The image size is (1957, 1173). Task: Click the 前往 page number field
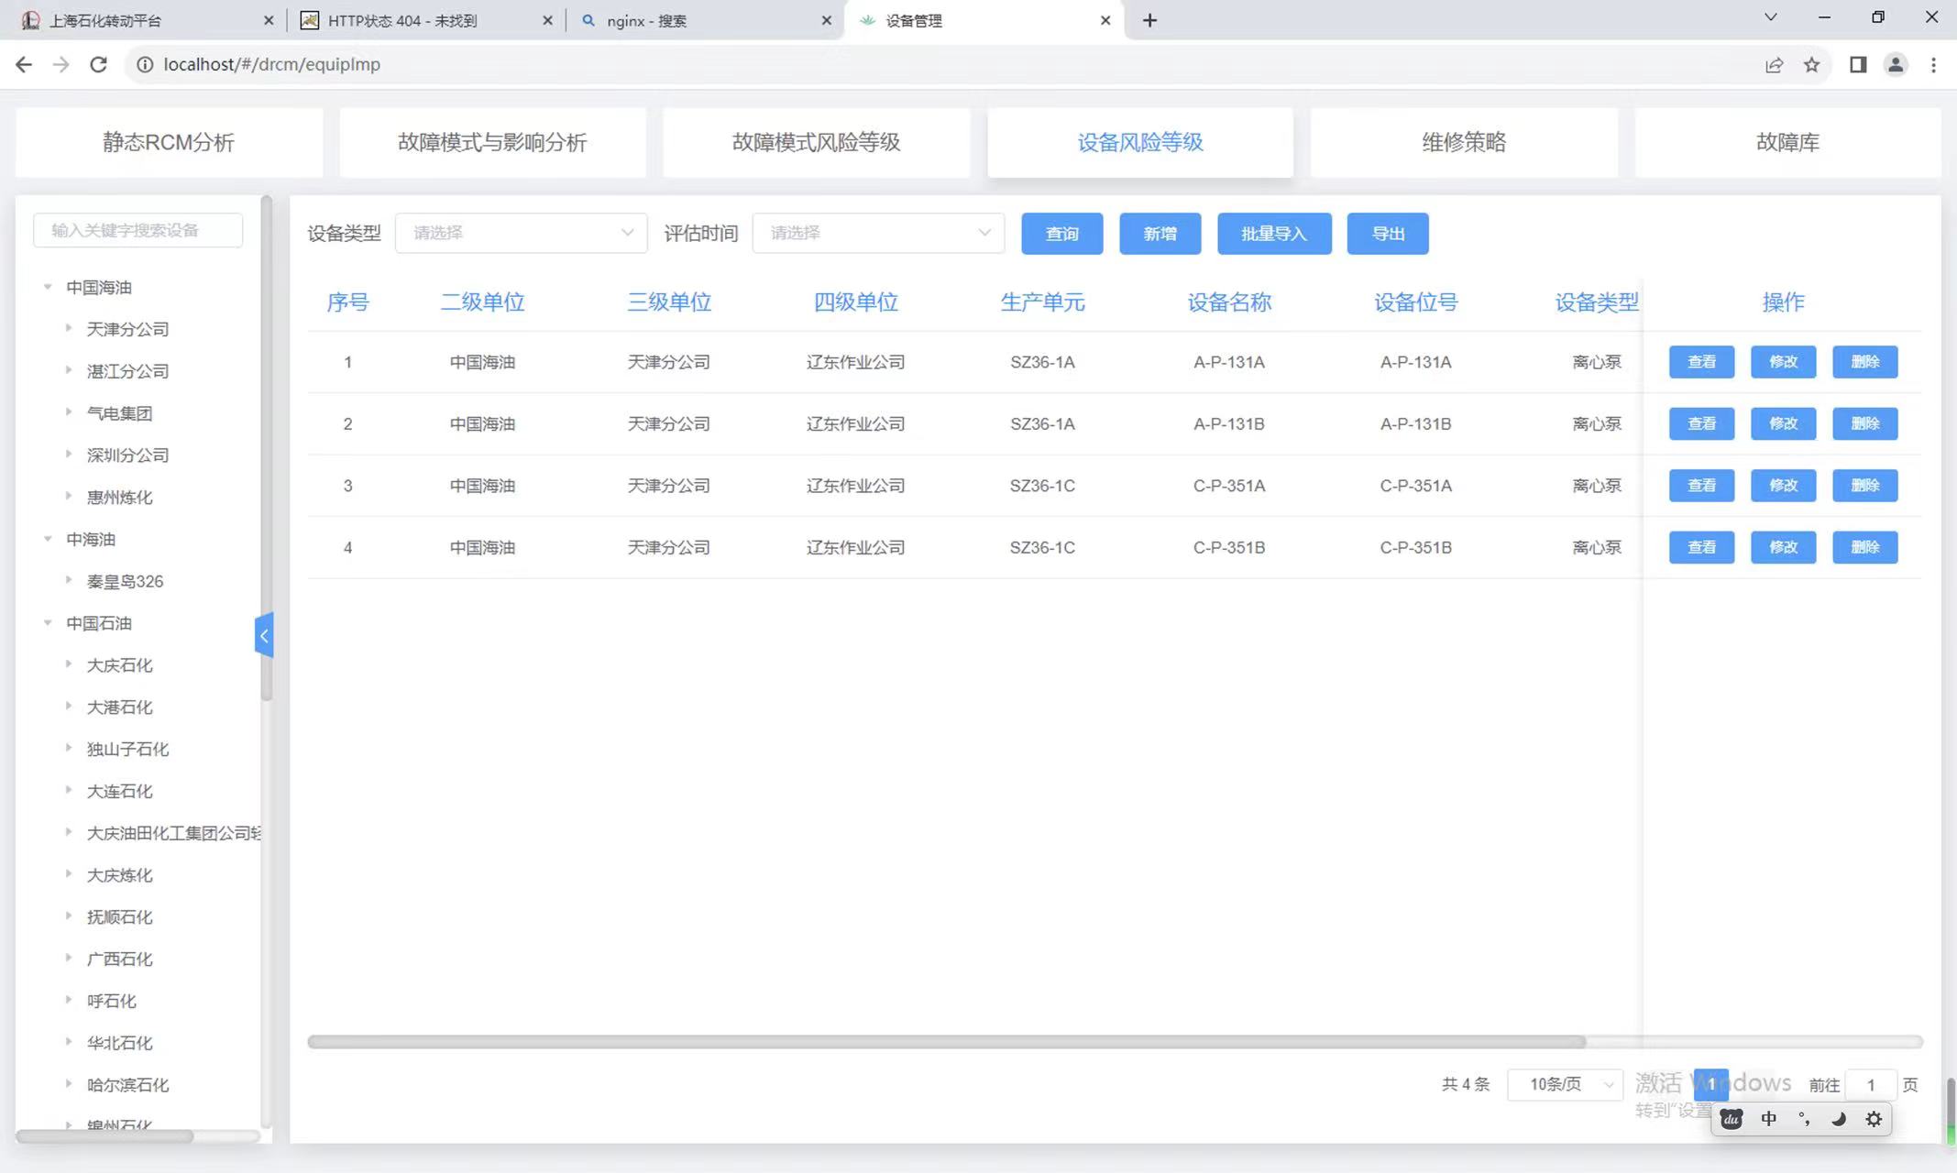pyautogui.click(x=1870, y=1085)
